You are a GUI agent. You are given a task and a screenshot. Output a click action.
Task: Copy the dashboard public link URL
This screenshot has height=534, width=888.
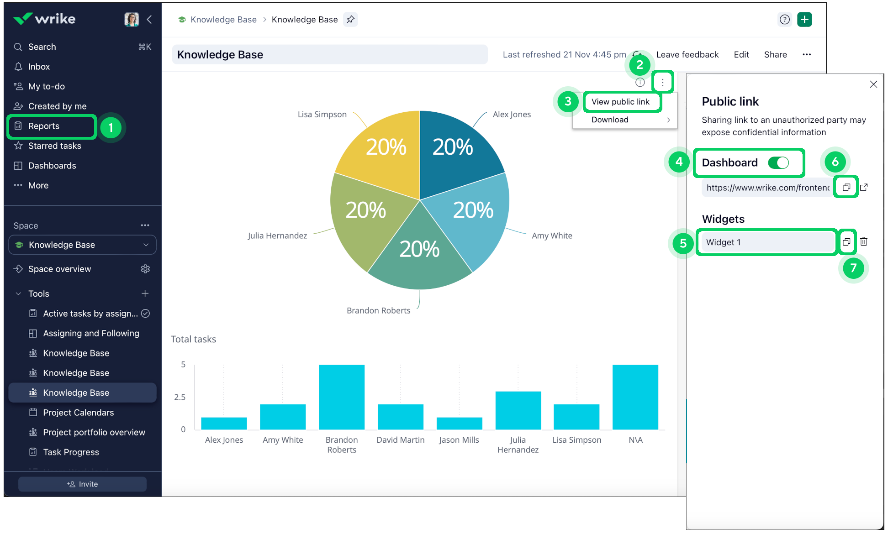coord(846,187)
